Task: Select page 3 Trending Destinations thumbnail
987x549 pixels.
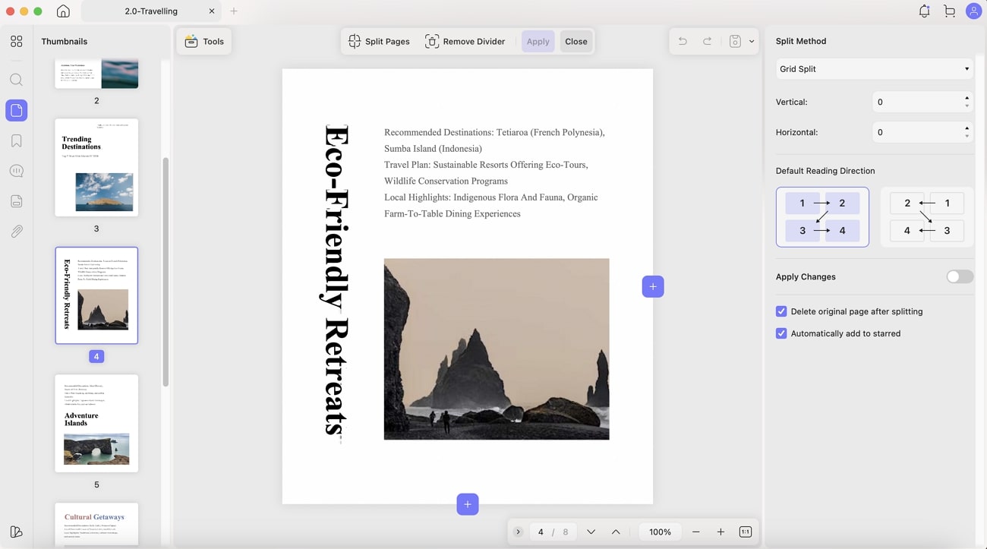Action: [96, 167]
